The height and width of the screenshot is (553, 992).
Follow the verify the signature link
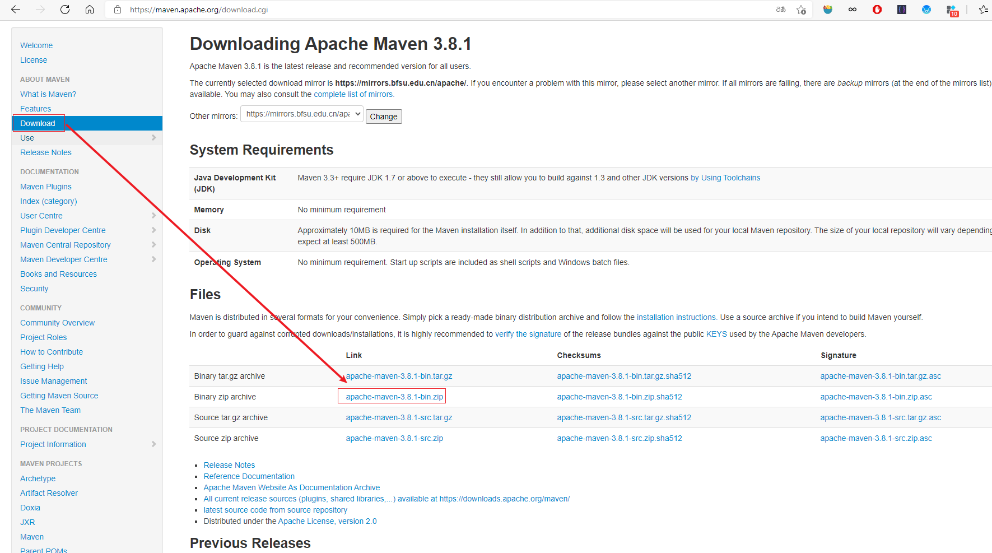pyautogui.click(x=528, y=334)
